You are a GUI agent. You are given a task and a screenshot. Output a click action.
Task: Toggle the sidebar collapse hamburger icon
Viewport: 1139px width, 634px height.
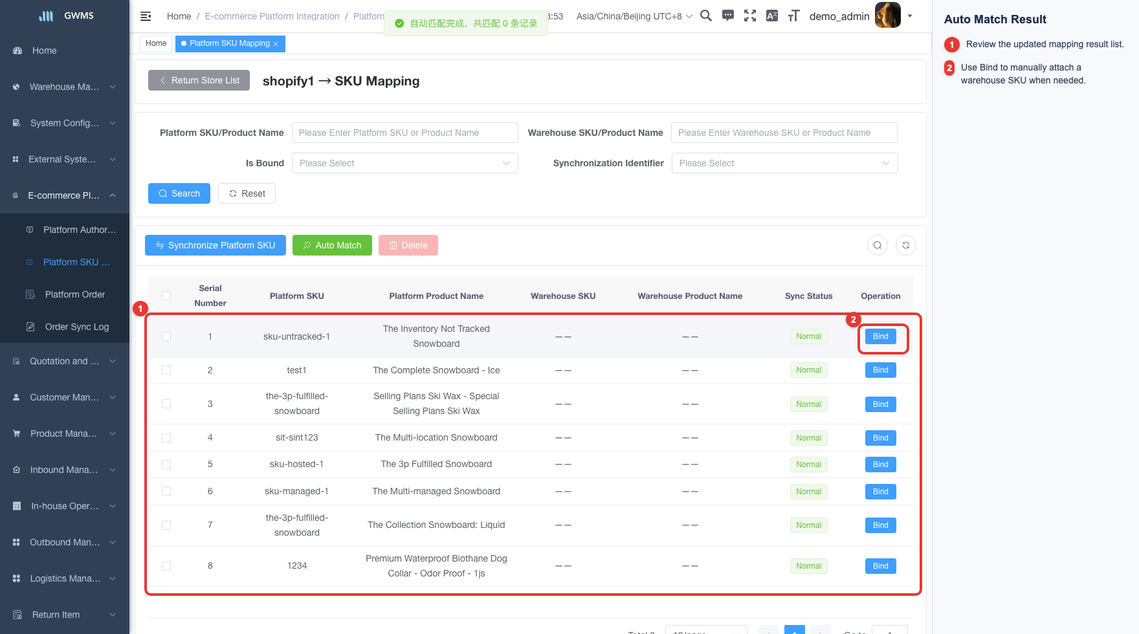(146, 16)
